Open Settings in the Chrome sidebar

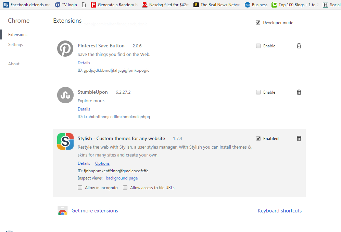pos(15,45)
